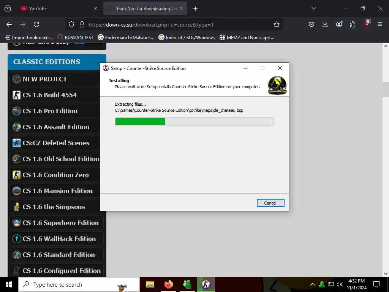Click the installation progress bar

click(194, 121)
